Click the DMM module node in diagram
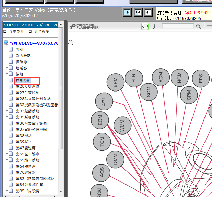The width and height of the screenshot is (212, 197). click(115, 159)
